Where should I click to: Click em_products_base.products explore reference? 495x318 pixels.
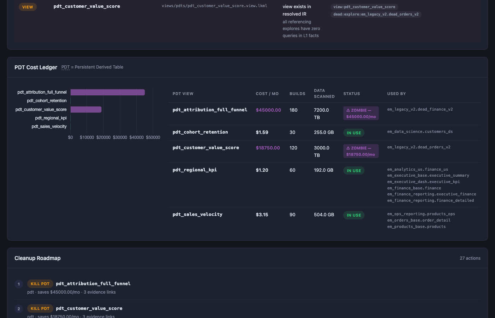(x=416, y=227)
